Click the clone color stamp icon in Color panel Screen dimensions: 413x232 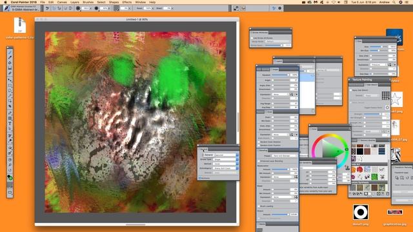[347, 168]
